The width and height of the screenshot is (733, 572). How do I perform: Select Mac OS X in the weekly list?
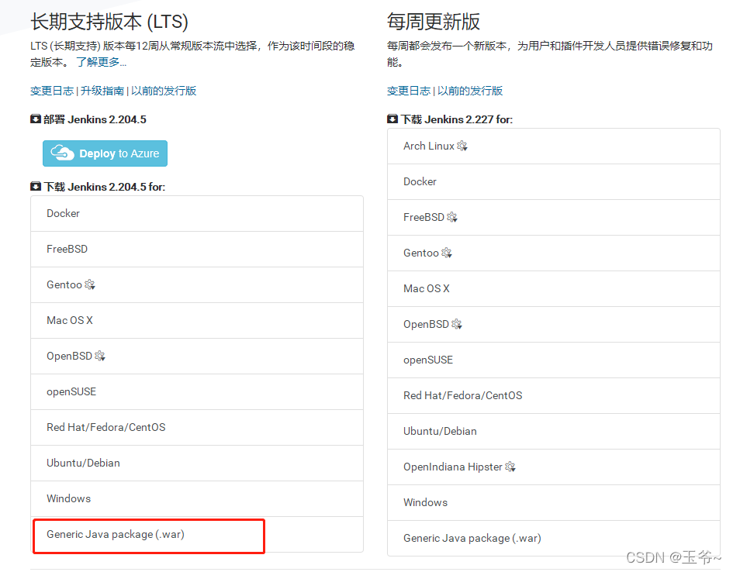point(554,288)
